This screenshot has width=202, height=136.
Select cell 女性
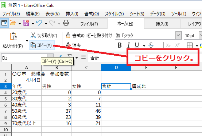pos(86,86)
